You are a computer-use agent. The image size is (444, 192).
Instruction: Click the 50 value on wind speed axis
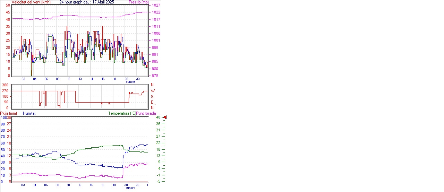pos(8,6)
